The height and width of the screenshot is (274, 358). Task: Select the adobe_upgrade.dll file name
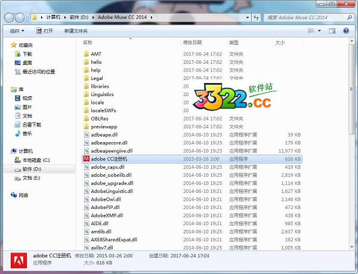112,183
